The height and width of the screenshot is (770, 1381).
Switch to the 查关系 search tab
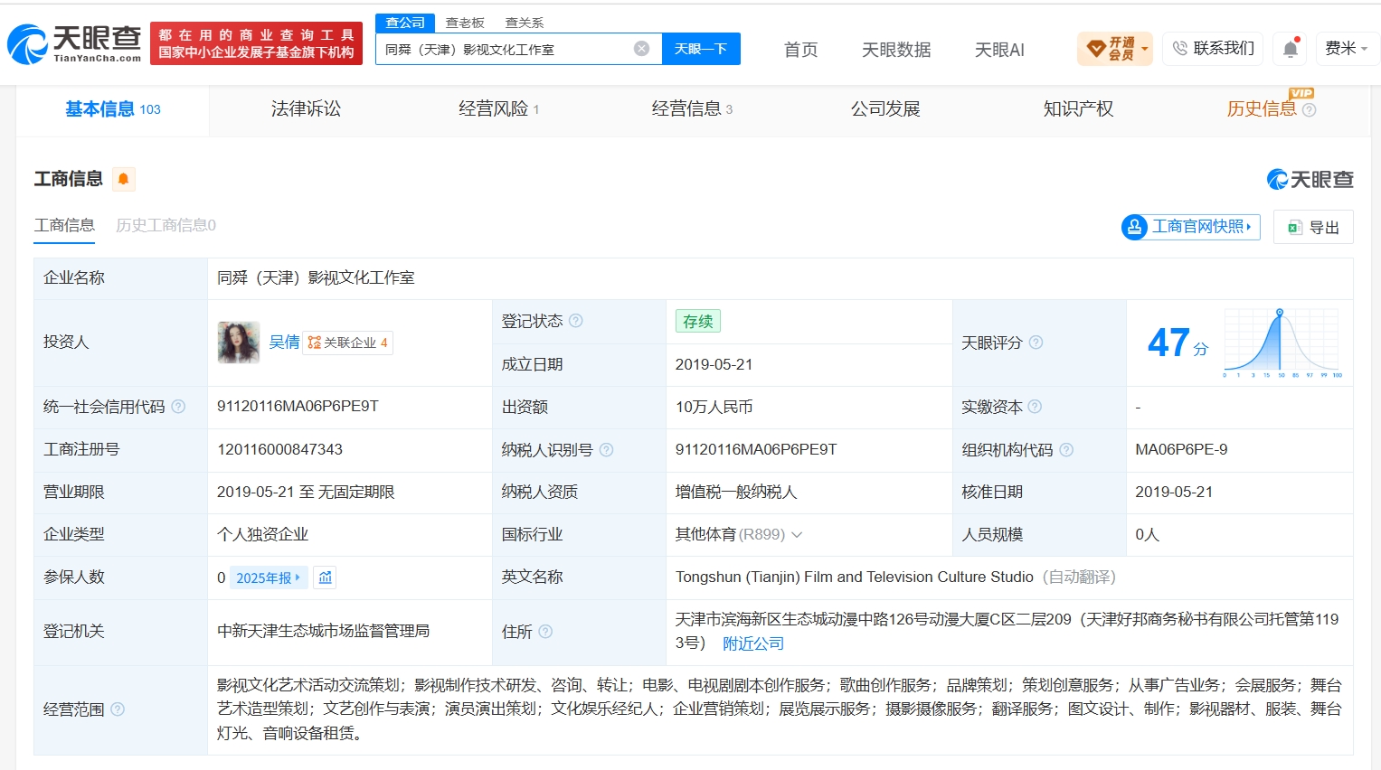[x=525, y=23]
